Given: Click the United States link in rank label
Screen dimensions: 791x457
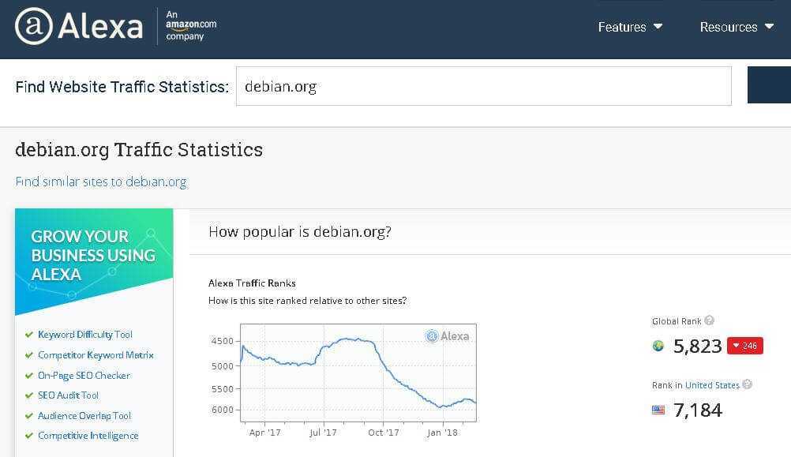Looking at the screenshot, I should [x=712, y=385].
